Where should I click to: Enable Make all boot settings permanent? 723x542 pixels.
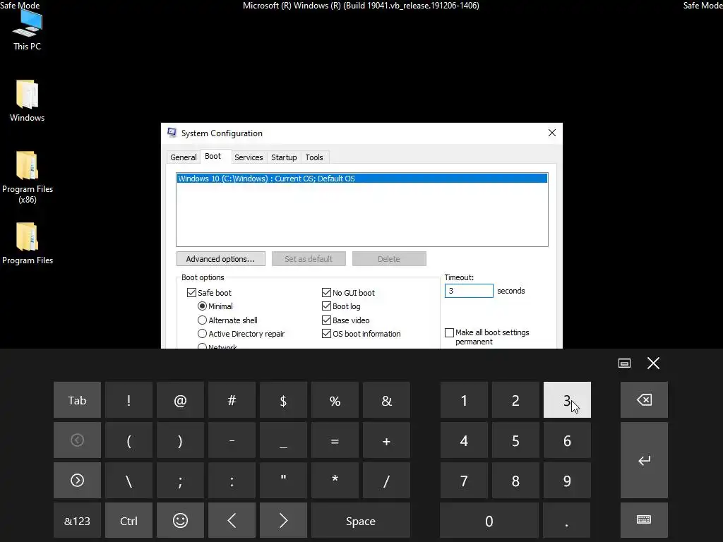tap(449, 333)
